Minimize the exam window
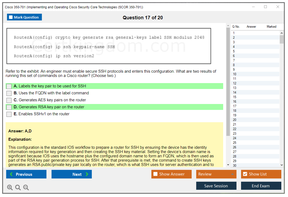 point(253,7)
